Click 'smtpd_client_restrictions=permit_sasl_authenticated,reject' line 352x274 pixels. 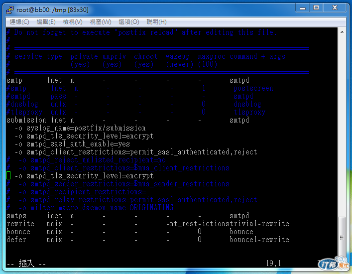click(136, 152)
